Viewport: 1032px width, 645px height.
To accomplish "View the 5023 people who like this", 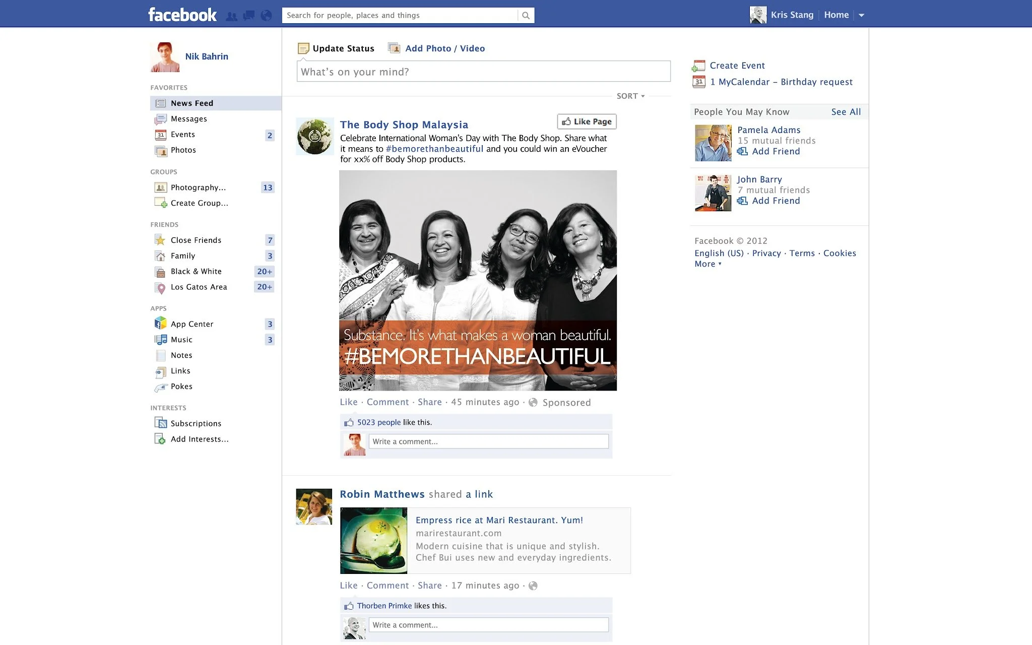I will [x=379, y=422].
